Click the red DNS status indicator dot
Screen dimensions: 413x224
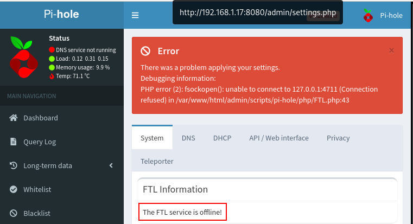coord(52,50)
